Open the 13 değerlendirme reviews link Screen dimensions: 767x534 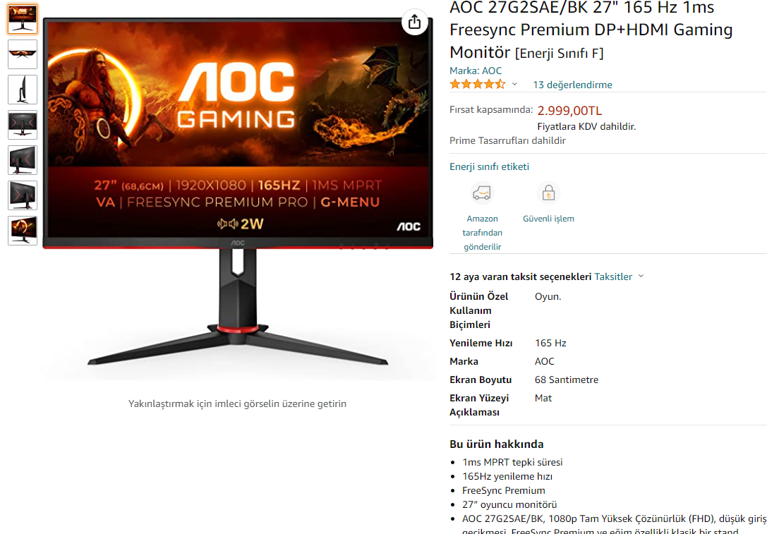[572, 85]
